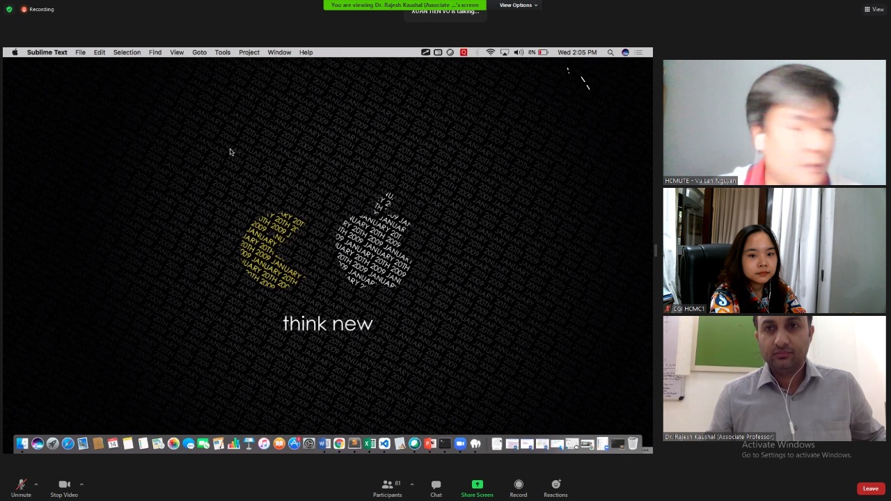
Task: Select the HCMUTE - Vu Lan Nguyen video tile
Action: 775,122
